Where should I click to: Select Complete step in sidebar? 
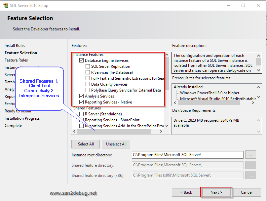tap(13, 126)
